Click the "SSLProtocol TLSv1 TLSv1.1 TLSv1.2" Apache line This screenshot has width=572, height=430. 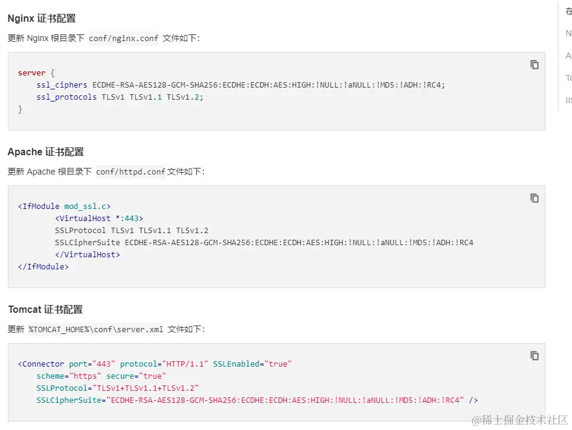click(x=132, y=231)
